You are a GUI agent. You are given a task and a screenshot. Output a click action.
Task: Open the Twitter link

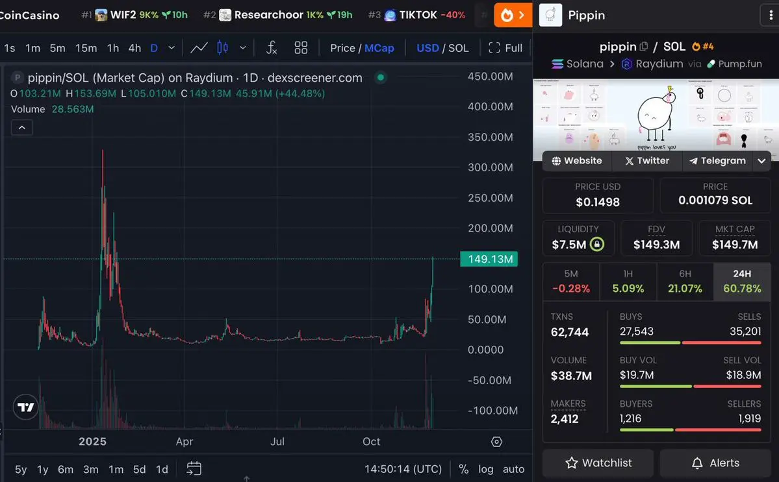coord(647,161)
